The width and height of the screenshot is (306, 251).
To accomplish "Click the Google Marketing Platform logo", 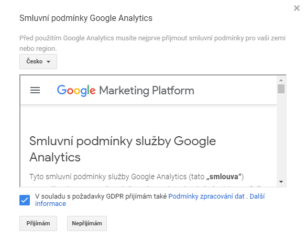I will pyautogui.click(x=125, y=90).
